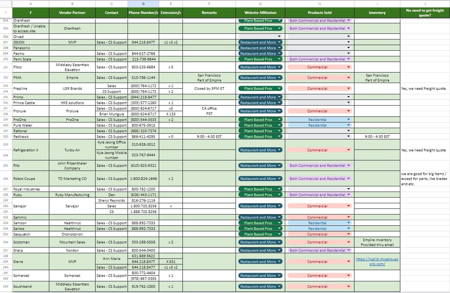This screenshot has width=450, height=293.
Task: Select the Pitco brand cell
Action: pos(31,67)
